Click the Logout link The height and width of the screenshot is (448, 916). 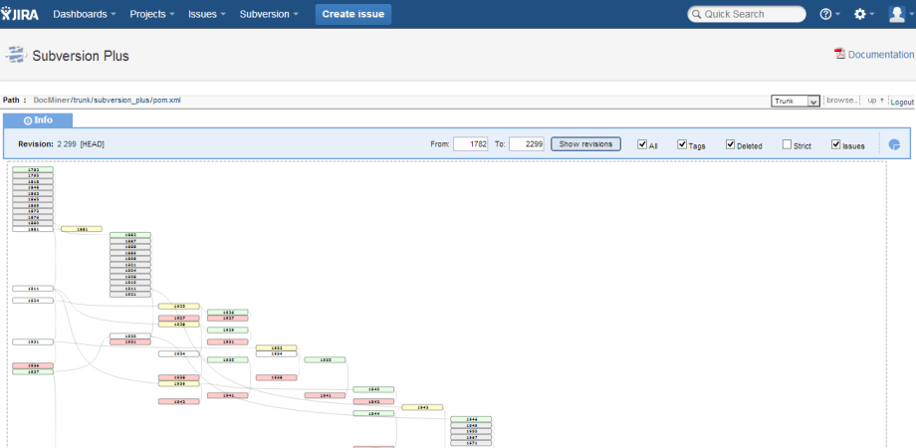pos(902,102)
